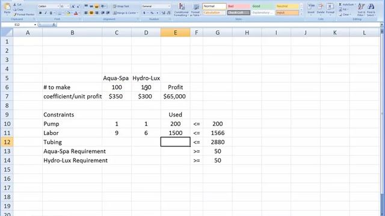
Task: Click the Decrease Font Size icon
Action: coord(78,6)
